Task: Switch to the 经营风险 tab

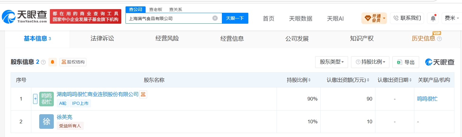Action: click(167, 39)
